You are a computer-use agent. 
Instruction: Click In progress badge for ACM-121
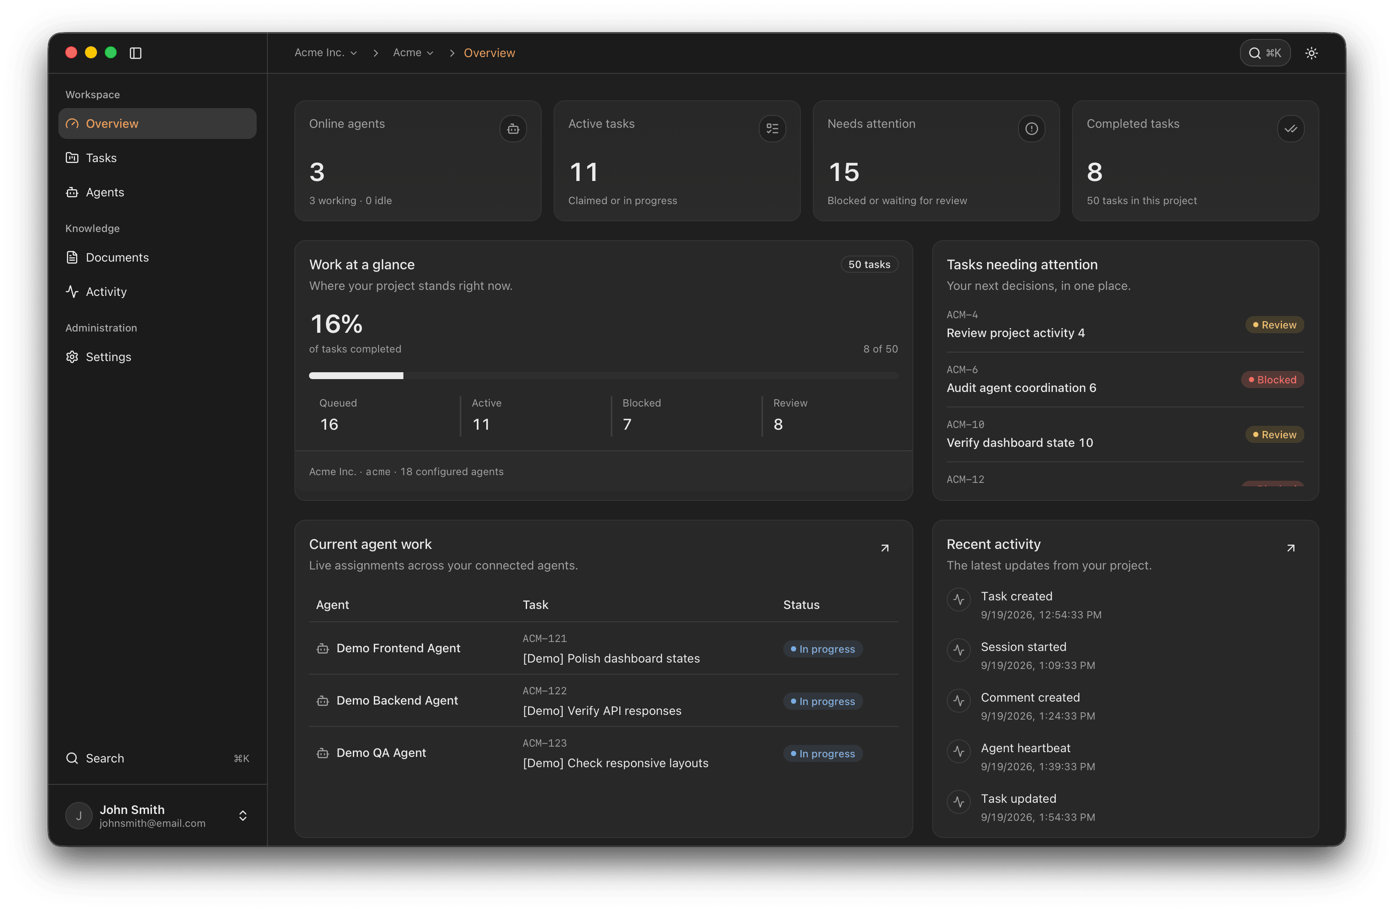tap(822, 649)
